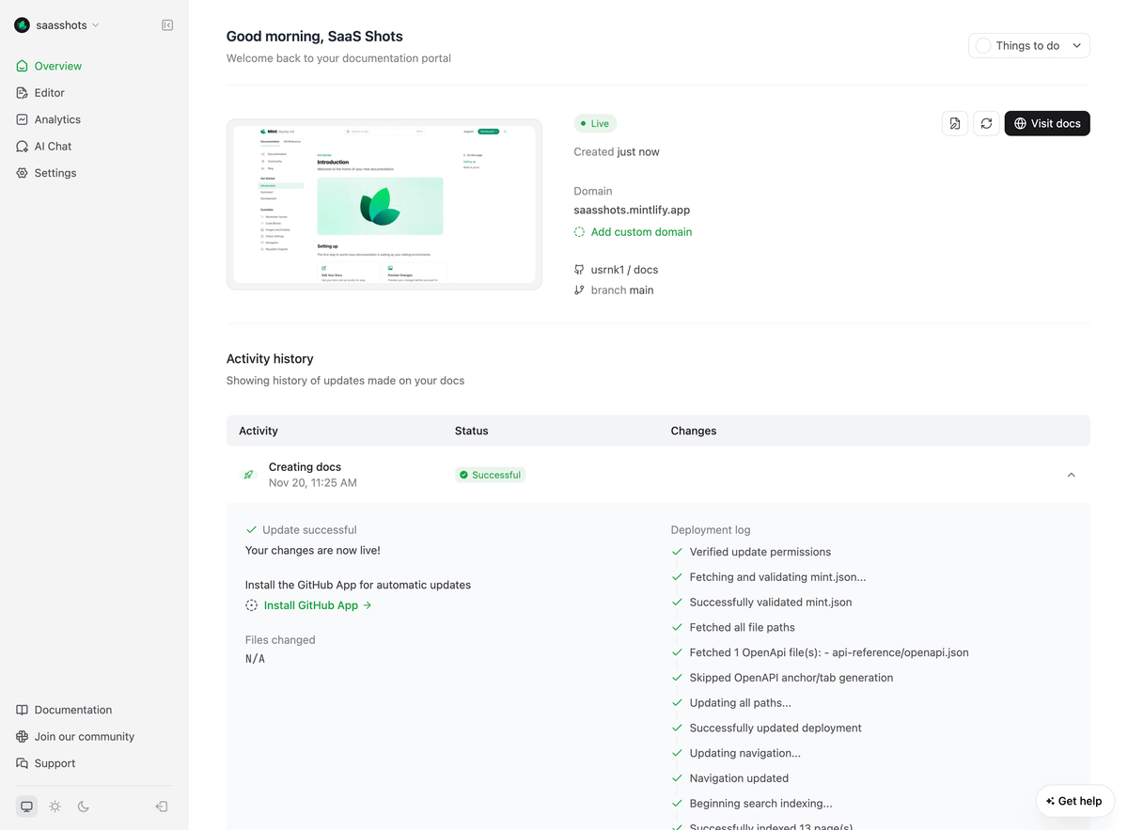Viewport: 1128px width, 830px height.
Task: Click Successfully updated deployment entry
Action: click(x=775, y=728)
